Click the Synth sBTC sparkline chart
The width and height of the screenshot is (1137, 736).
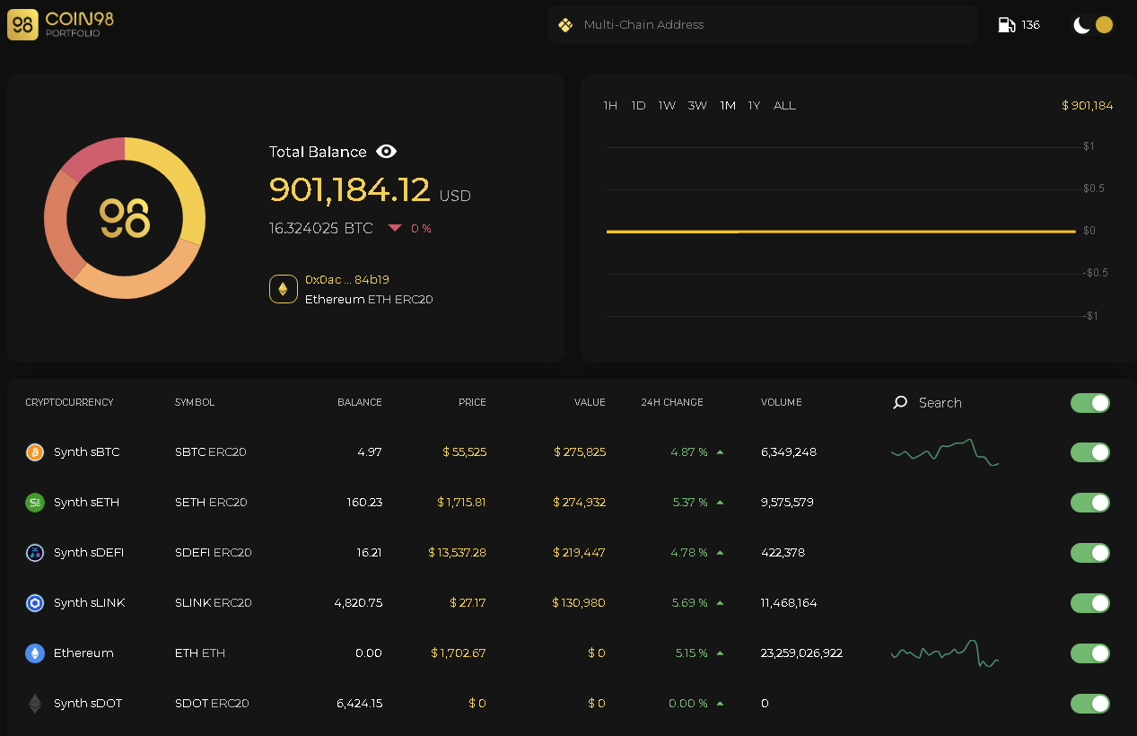(x=945, y=451)
